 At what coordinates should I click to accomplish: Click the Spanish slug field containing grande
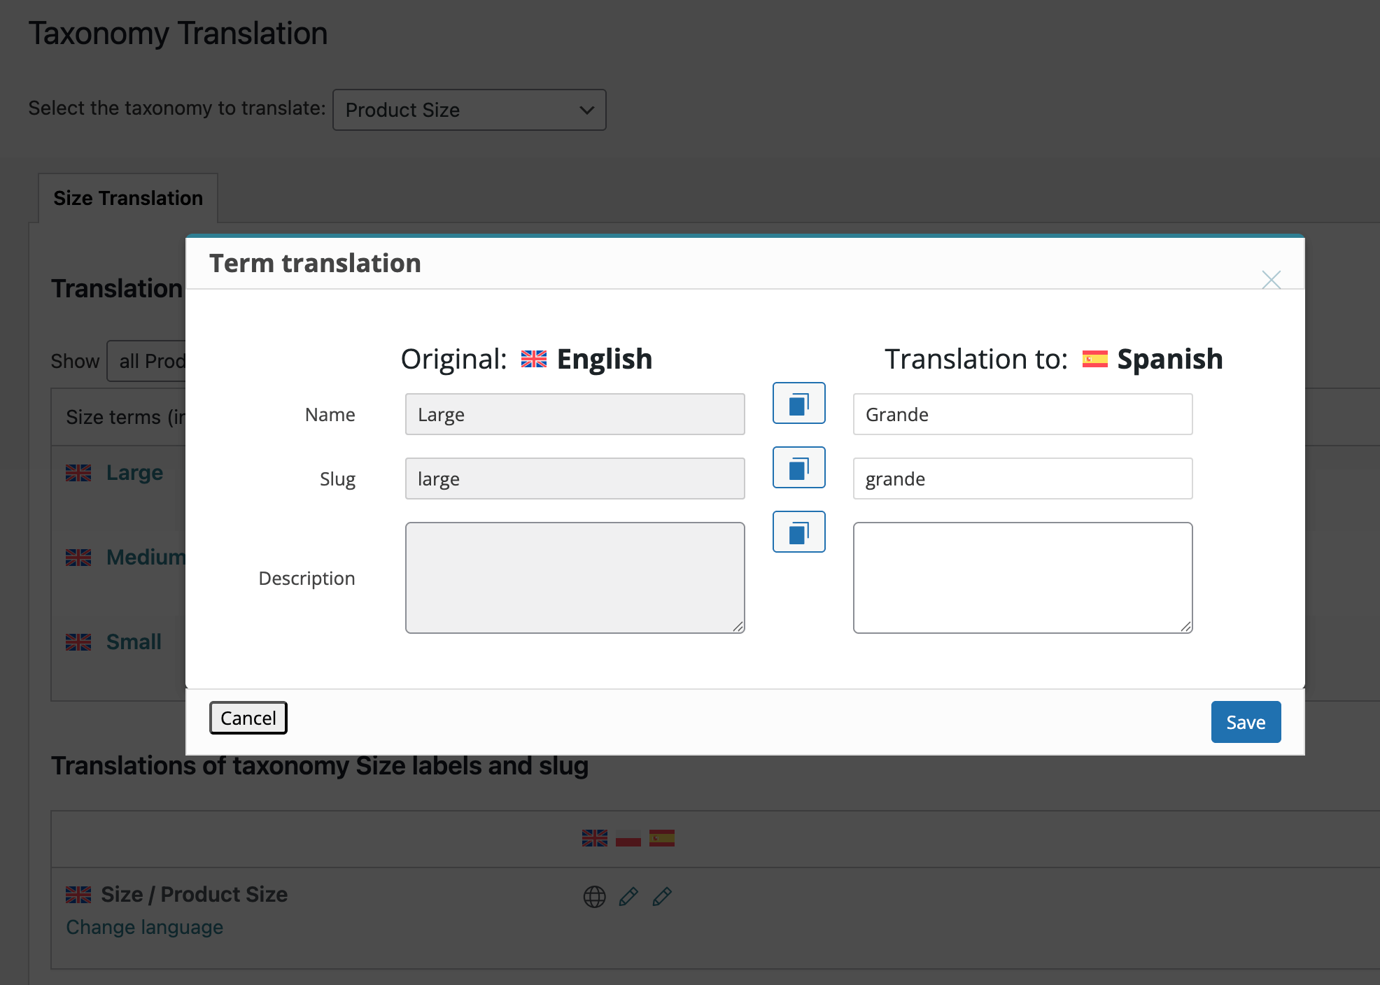click(x=1022, y=479)
